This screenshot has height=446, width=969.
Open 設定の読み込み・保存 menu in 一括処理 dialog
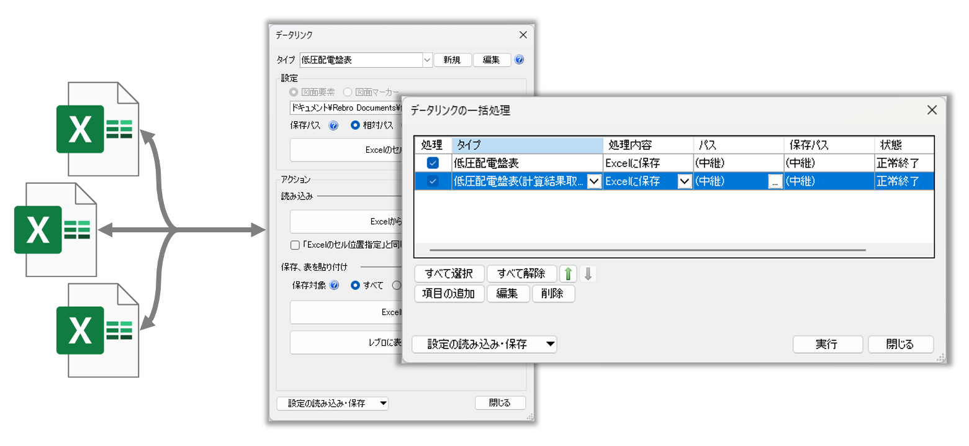(x=484, y=344)
